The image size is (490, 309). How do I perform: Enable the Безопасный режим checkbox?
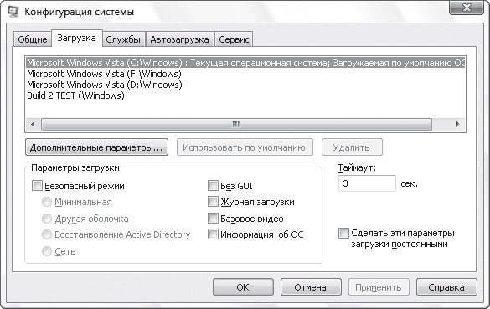37,186
